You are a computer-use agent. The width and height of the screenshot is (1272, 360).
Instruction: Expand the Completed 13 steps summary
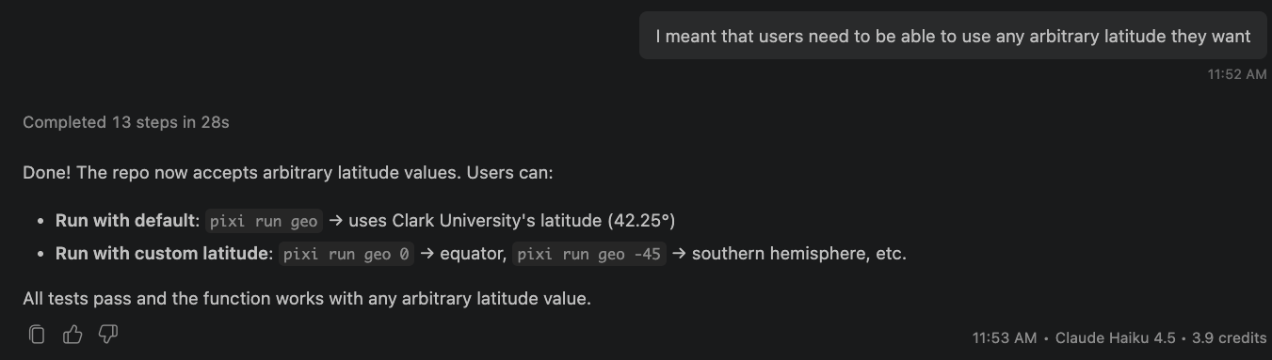coord(126,122)
